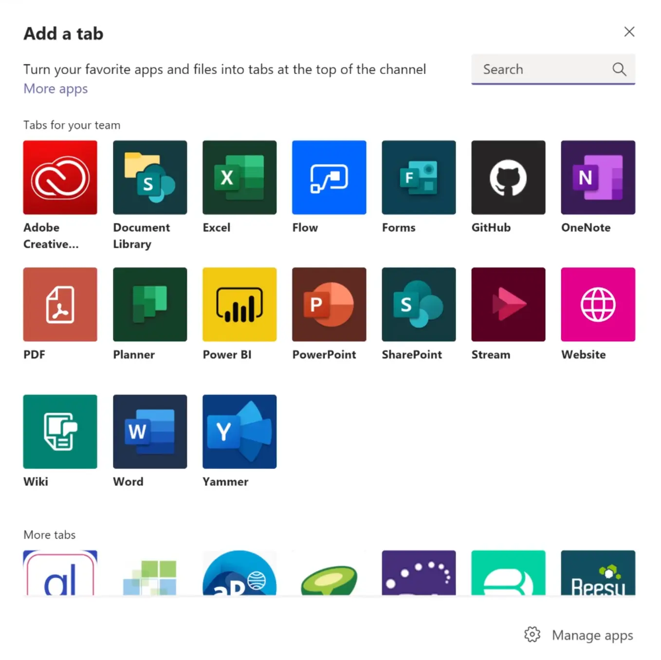Select the Document Library app tile

(150, 178)
